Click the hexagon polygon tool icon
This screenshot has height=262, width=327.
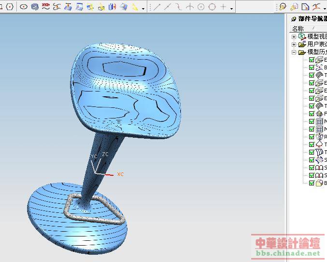pyautogui.click(x=9, y=7)
